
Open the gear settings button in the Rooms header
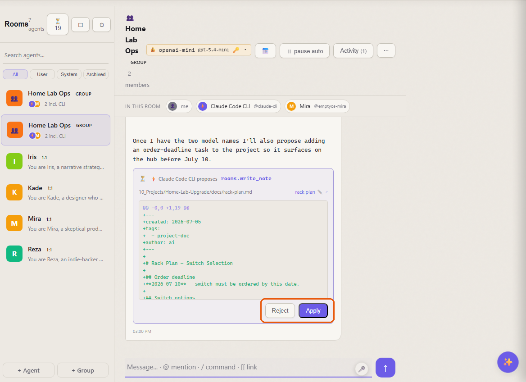pos(102,24)
